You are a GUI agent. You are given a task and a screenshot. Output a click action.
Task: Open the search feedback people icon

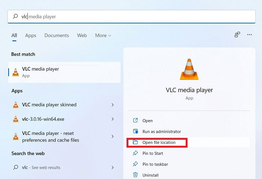[x=237, y=35]
